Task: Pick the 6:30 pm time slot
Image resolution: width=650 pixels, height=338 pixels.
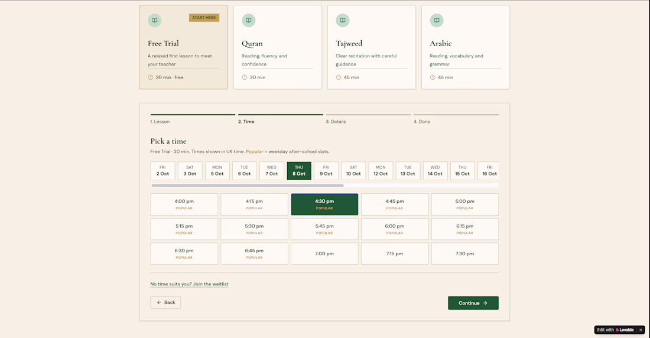Action: [x=184, y=253]
